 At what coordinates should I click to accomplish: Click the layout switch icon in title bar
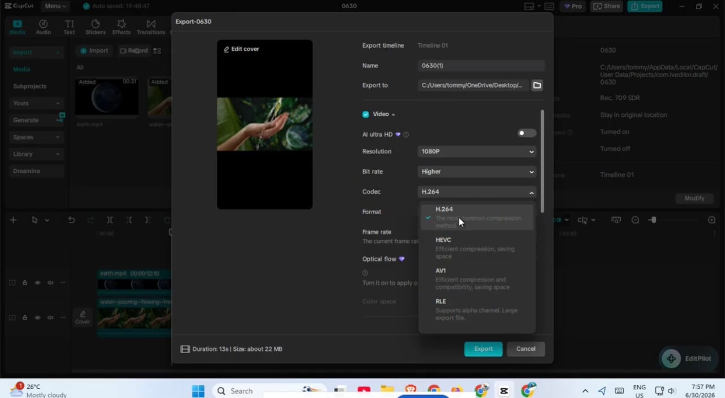529,6
